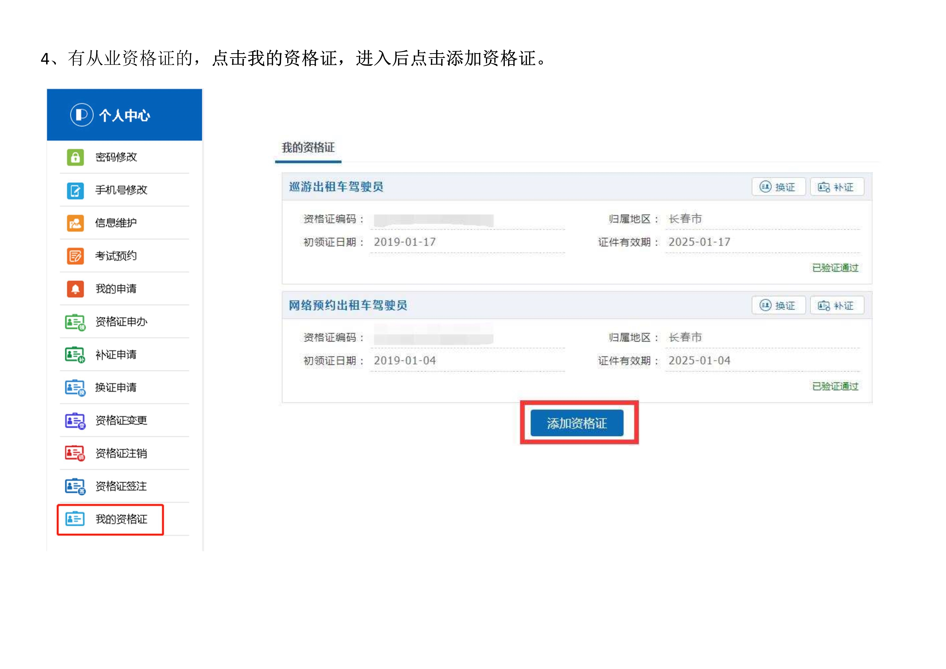The width and height of the screenshot is (946, 669).
Task: Open 补证申请 in the sidebar
Action: tap(116, 354)
